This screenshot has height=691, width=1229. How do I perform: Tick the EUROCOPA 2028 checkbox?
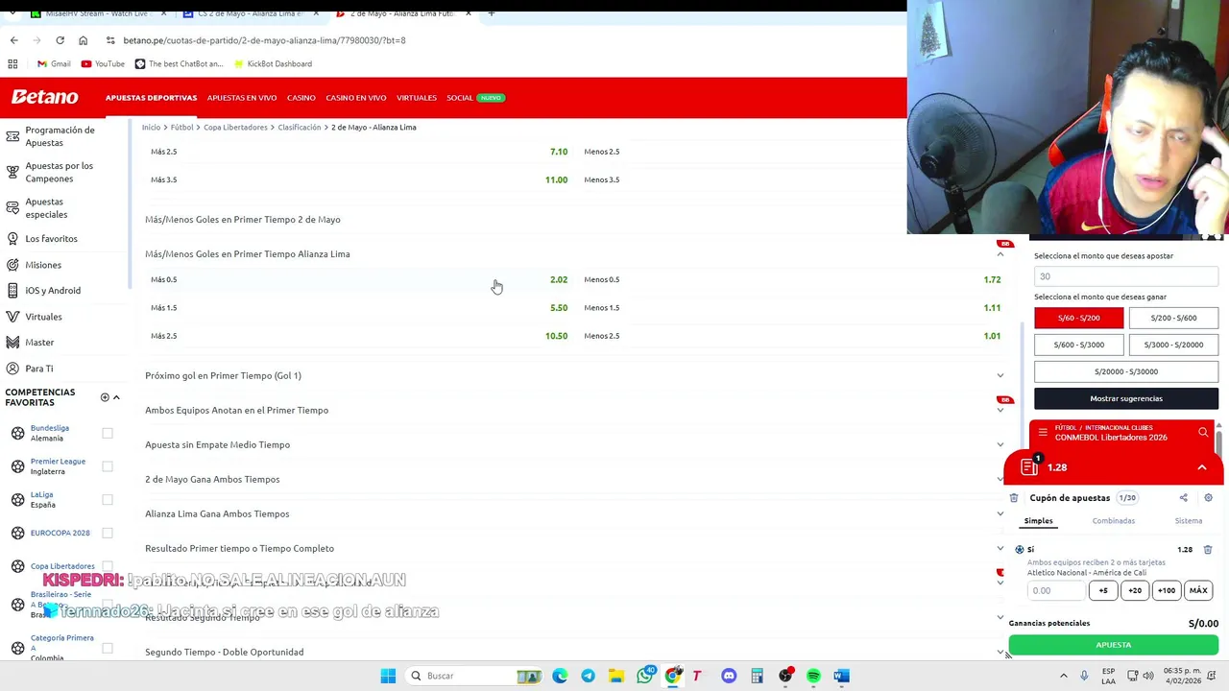pyautogui.click(x=108, y=533)
